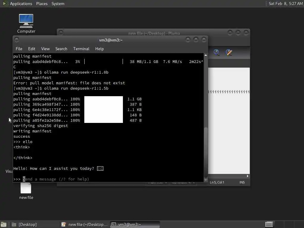The height and width of the screenshot is (228, 304).
Task: Click inside the Pluma text editing area
Action: tap(229, 121)
